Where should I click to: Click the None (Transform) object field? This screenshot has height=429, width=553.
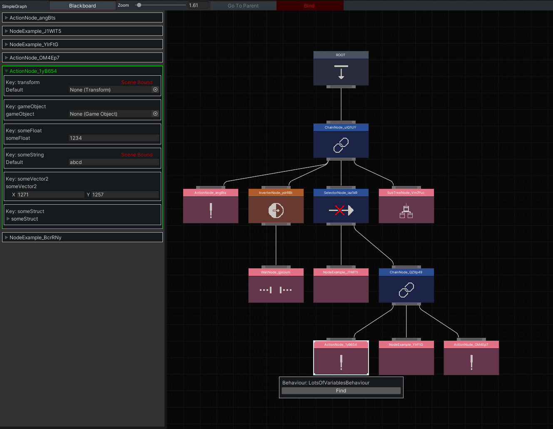pos(114,89)
